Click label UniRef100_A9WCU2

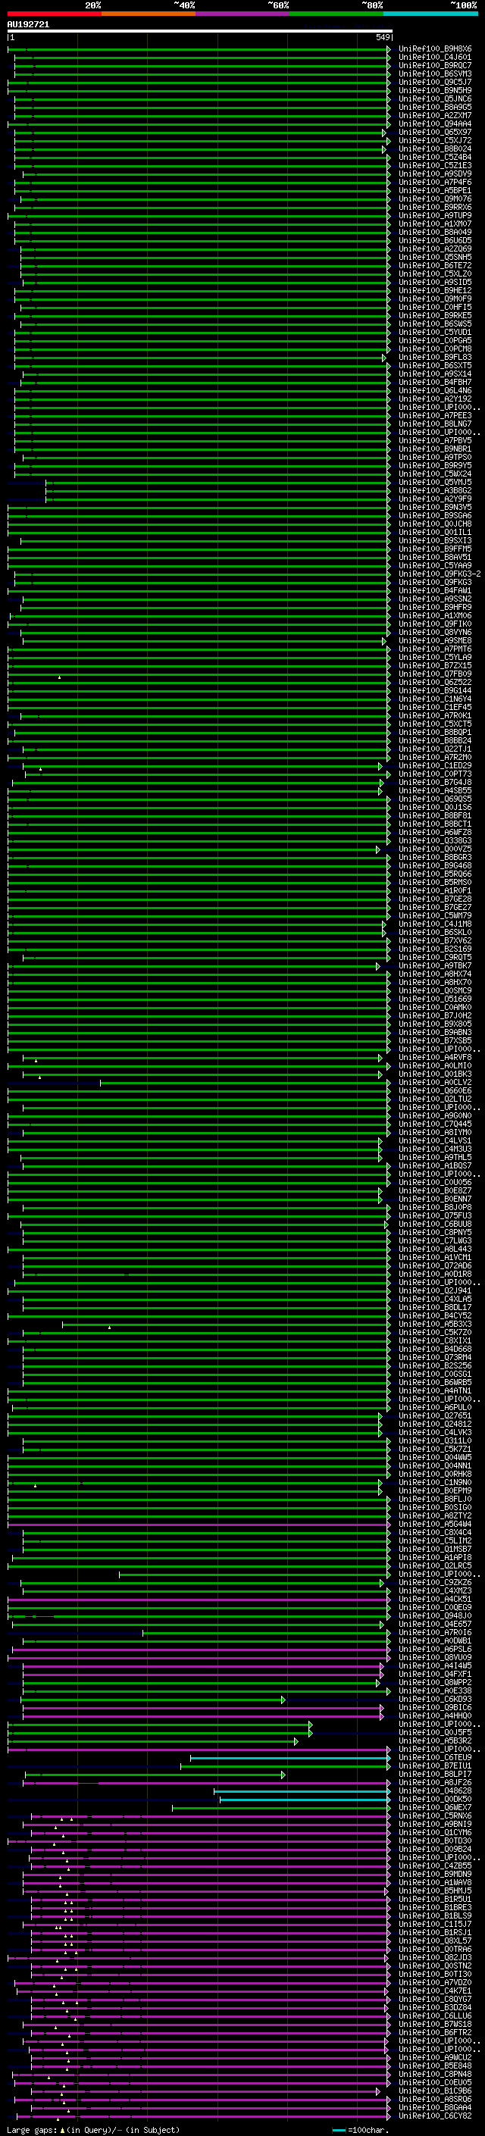[x=435, y=2057]
